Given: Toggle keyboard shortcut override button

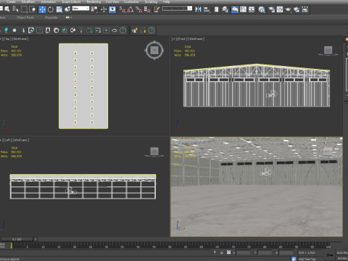Looking at the screenshot, I should click(112, 9).
